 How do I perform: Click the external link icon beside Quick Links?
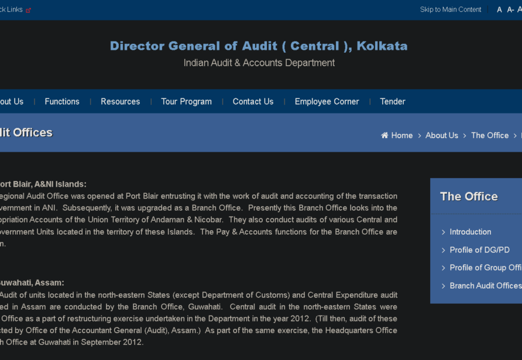coord(28,10)
